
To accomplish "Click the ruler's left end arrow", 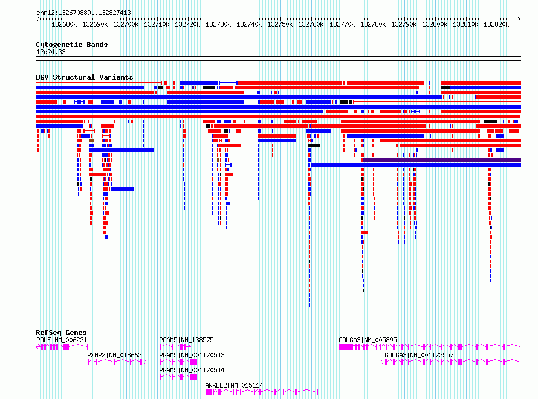I will coord(37,19).
